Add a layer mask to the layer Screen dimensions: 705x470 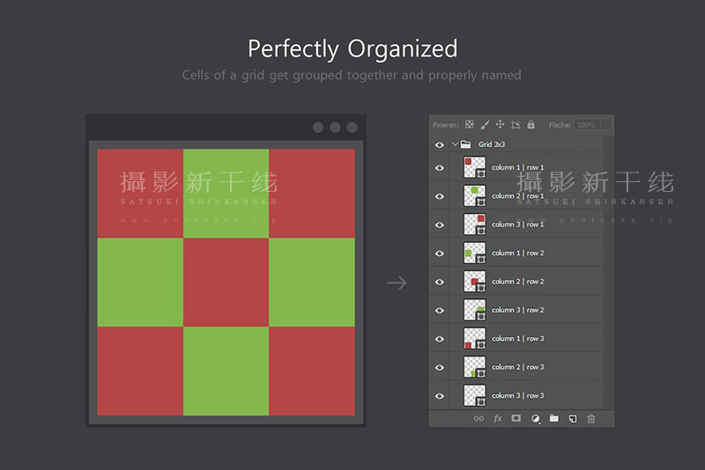coord(516,418)
